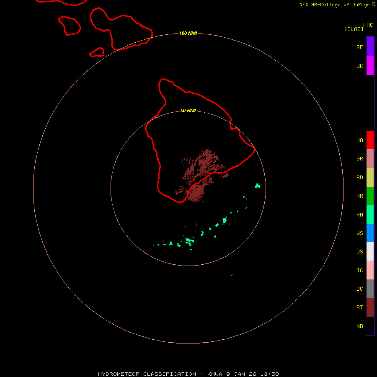
Task: Select the BD yellow legend block
Action: 370,178
